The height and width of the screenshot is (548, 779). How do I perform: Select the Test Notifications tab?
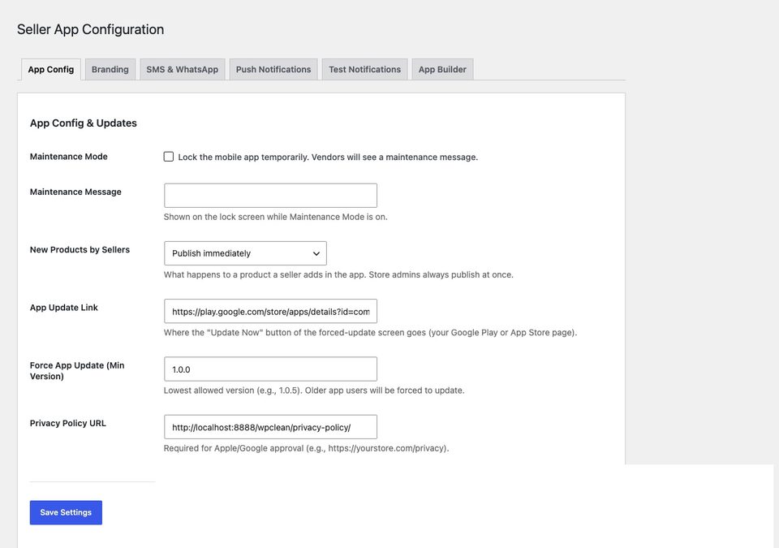(364, 70)
